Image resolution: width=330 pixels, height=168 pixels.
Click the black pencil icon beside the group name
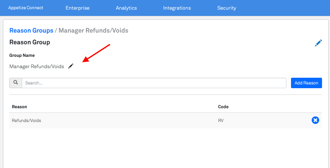tap(71, 66)
